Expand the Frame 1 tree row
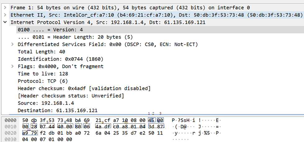The image size is (304, 142). [x=5, y=7]
